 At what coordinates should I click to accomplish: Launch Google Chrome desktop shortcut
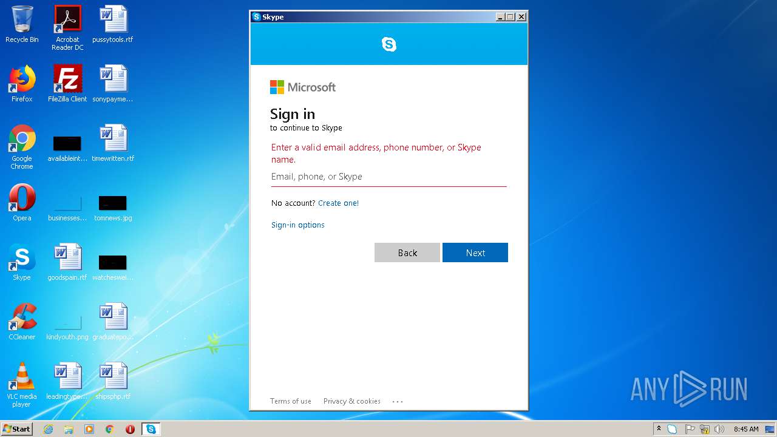click(22, 147)
